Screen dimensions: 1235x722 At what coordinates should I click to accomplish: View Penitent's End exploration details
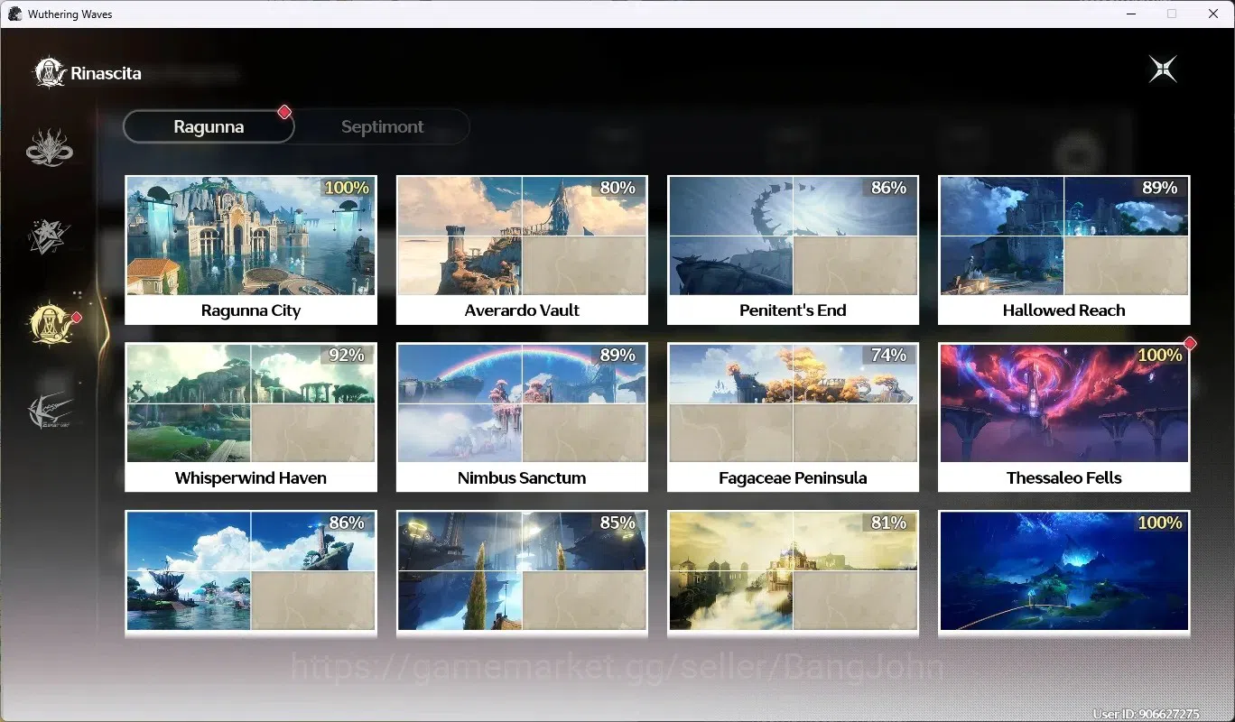coord(793,250)
